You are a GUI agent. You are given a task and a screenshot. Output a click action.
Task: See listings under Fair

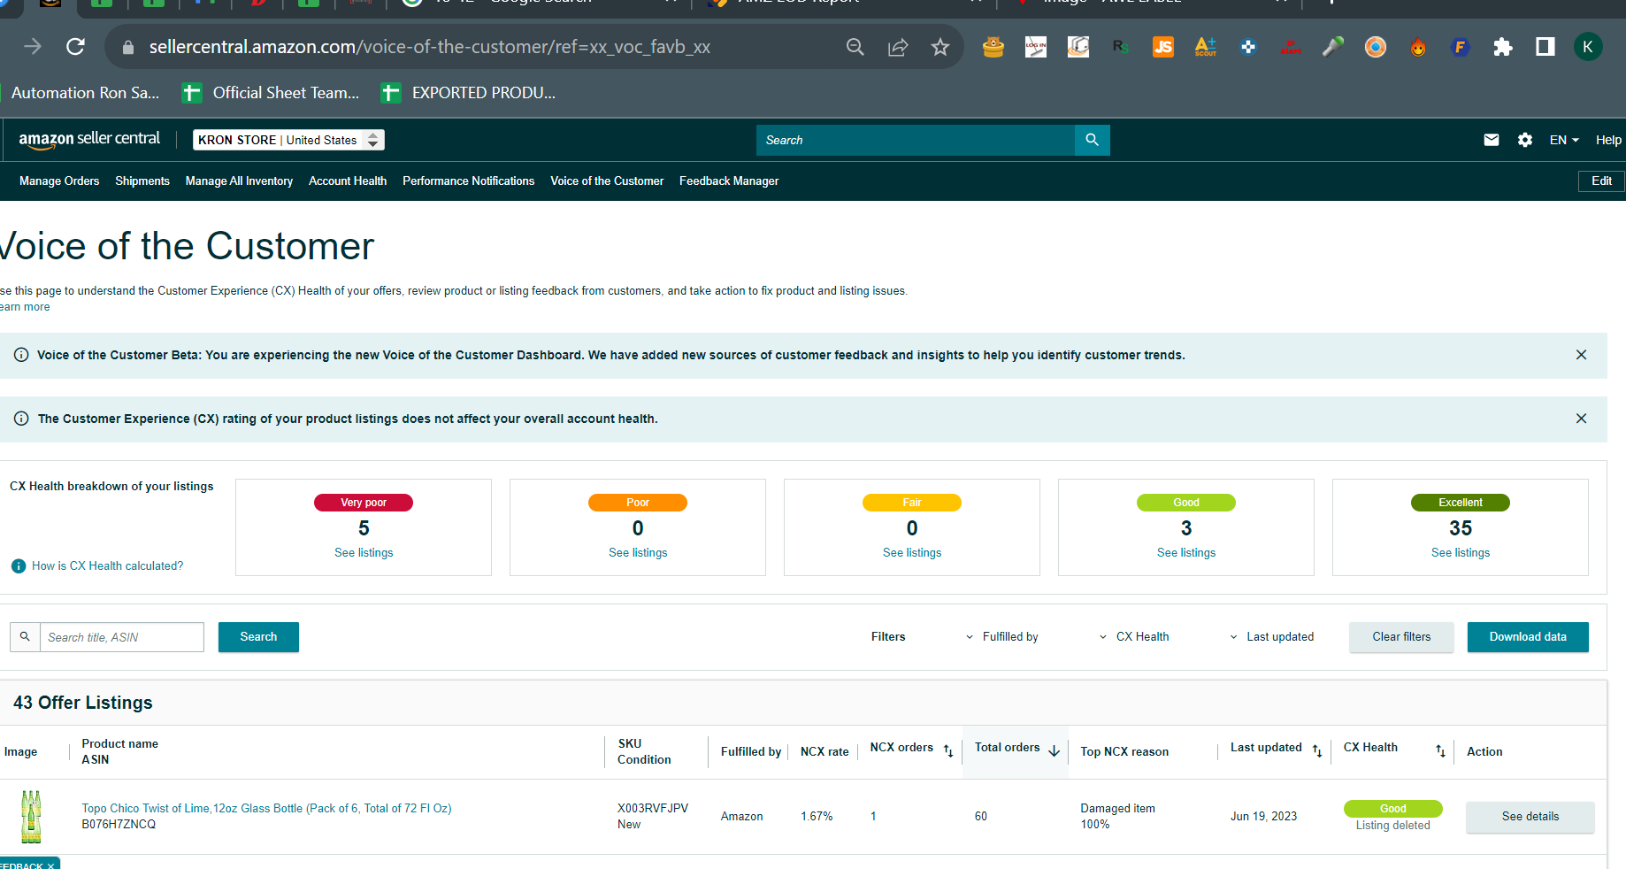pos(912,553)
